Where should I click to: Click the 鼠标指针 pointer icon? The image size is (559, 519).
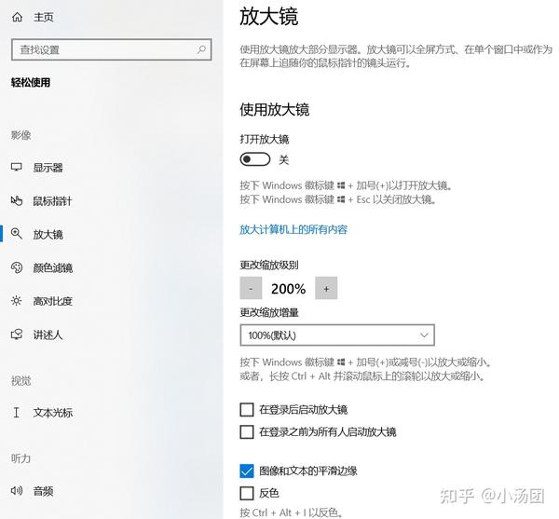tap(17, 200)
